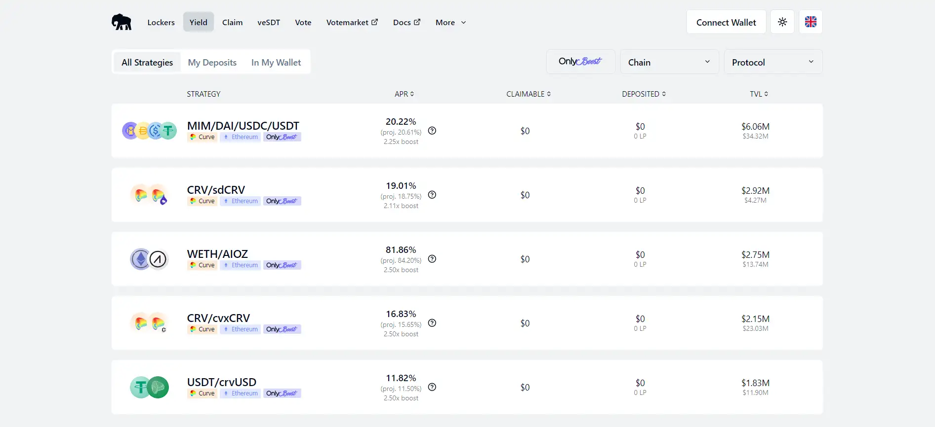935x427 pixels.
Task: Toggle the light/dark theme sun icon
Action: (782, 22)
